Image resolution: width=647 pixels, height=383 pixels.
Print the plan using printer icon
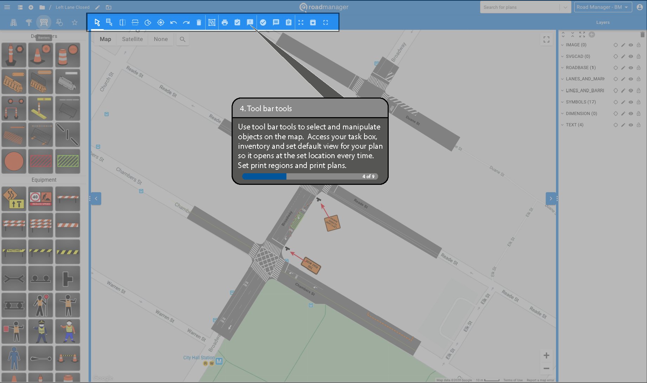225,22
